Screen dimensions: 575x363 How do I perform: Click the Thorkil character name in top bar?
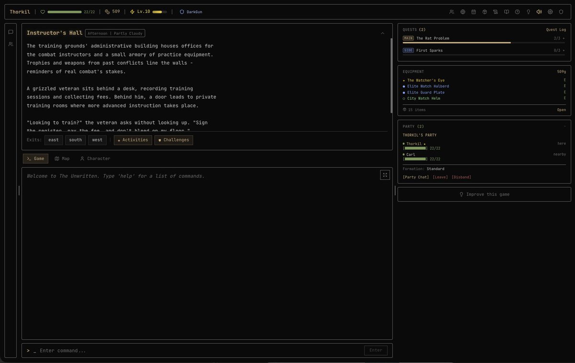click(20, 11)
